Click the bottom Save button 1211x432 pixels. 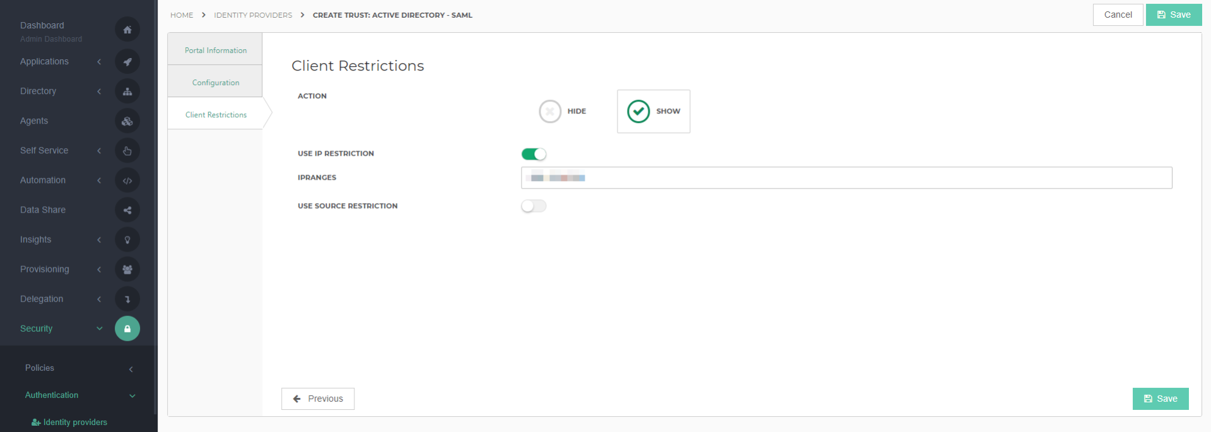(x=1161, y=399)
